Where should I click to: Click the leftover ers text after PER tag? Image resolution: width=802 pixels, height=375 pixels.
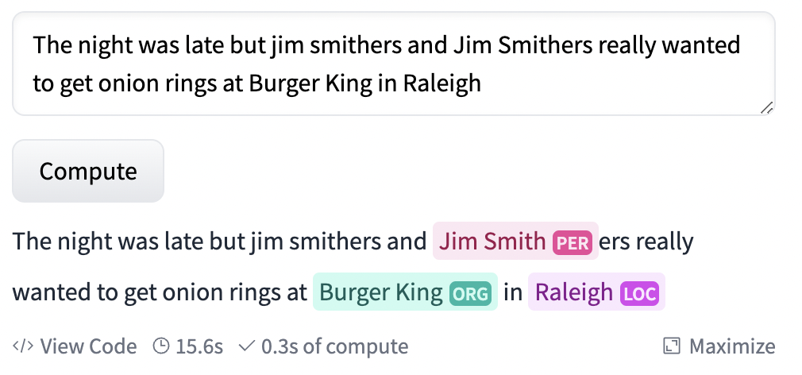click(x=615, y=242)
